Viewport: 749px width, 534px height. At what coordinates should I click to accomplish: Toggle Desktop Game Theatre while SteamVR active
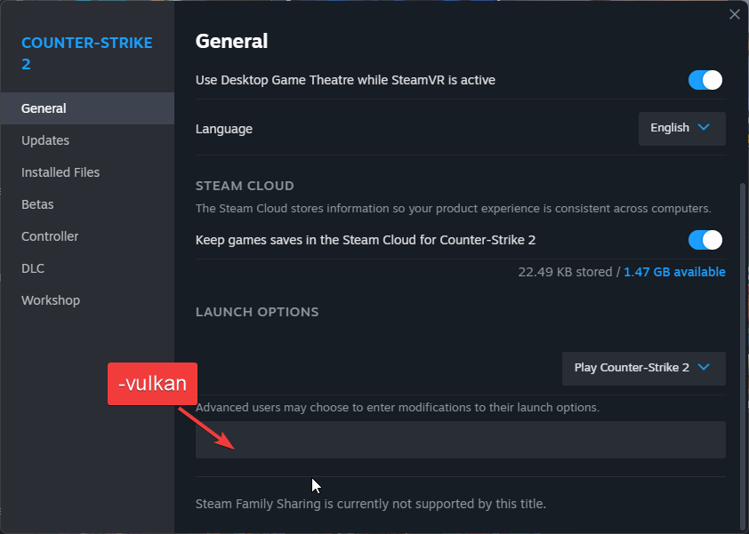coord(705,80)
